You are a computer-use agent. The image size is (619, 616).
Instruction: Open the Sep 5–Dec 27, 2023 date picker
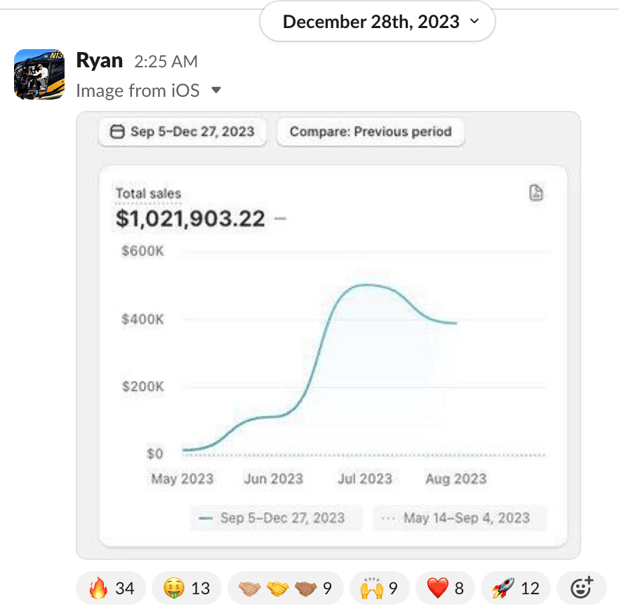[x=182, y=132]
